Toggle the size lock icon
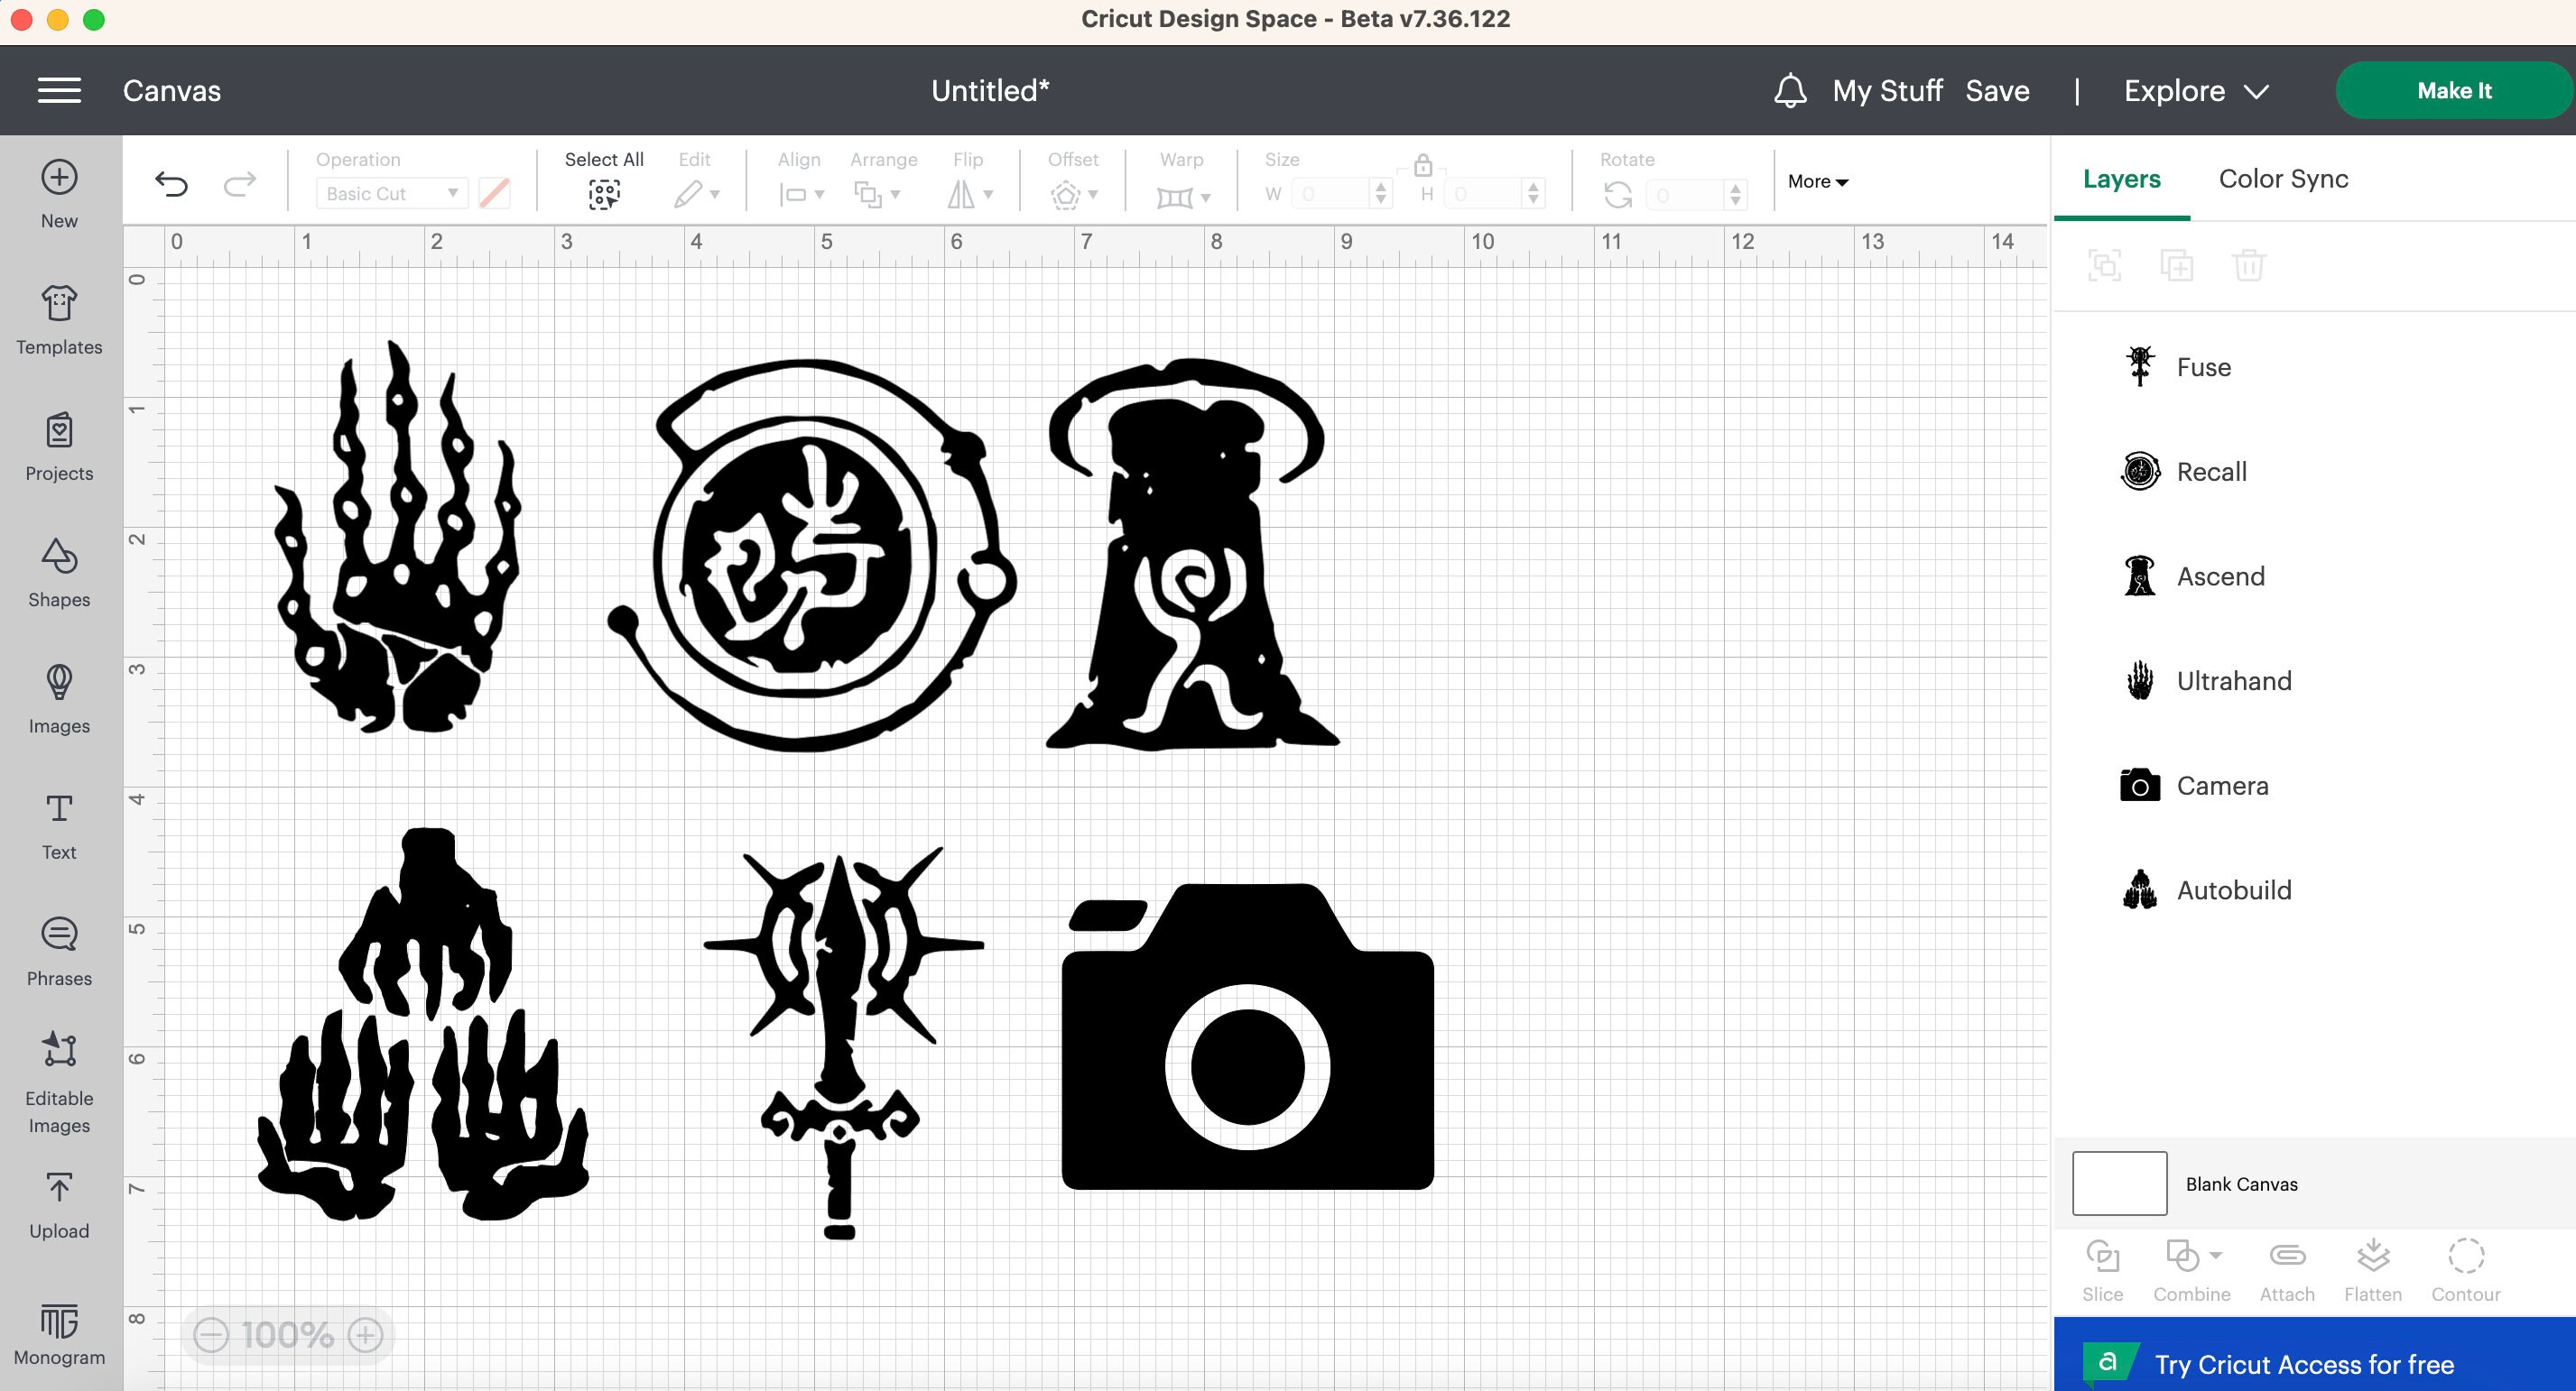Viewport: 2576px width, 1391px height. point(1423,164)
